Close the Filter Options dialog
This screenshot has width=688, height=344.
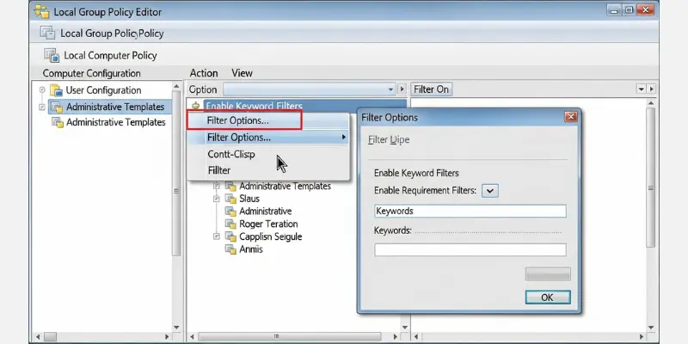point(570,117)
